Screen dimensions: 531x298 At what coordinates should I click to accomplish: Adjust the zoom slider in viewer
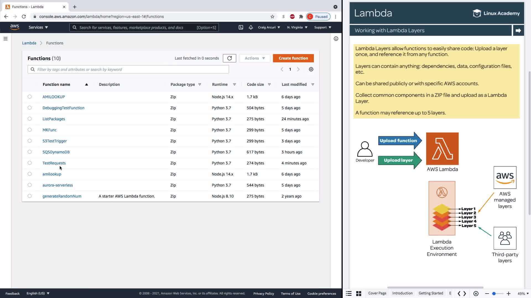pyautogui.click(x=494, y=294)
